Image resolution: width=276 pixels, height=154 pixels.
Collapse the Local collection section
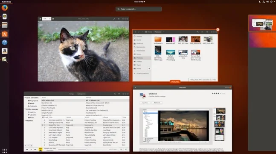click(25, 98)
